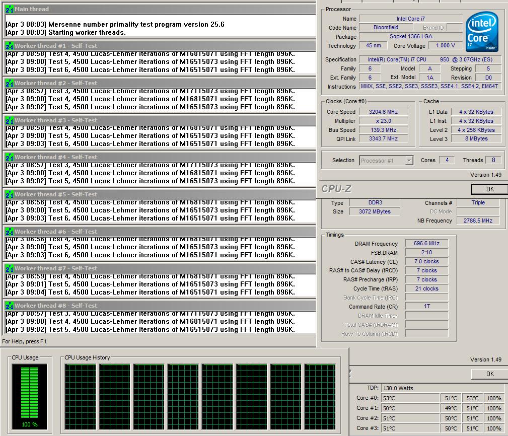
Task: Click the 2:10 FSB:DRAM value
Action: [426, 252]
